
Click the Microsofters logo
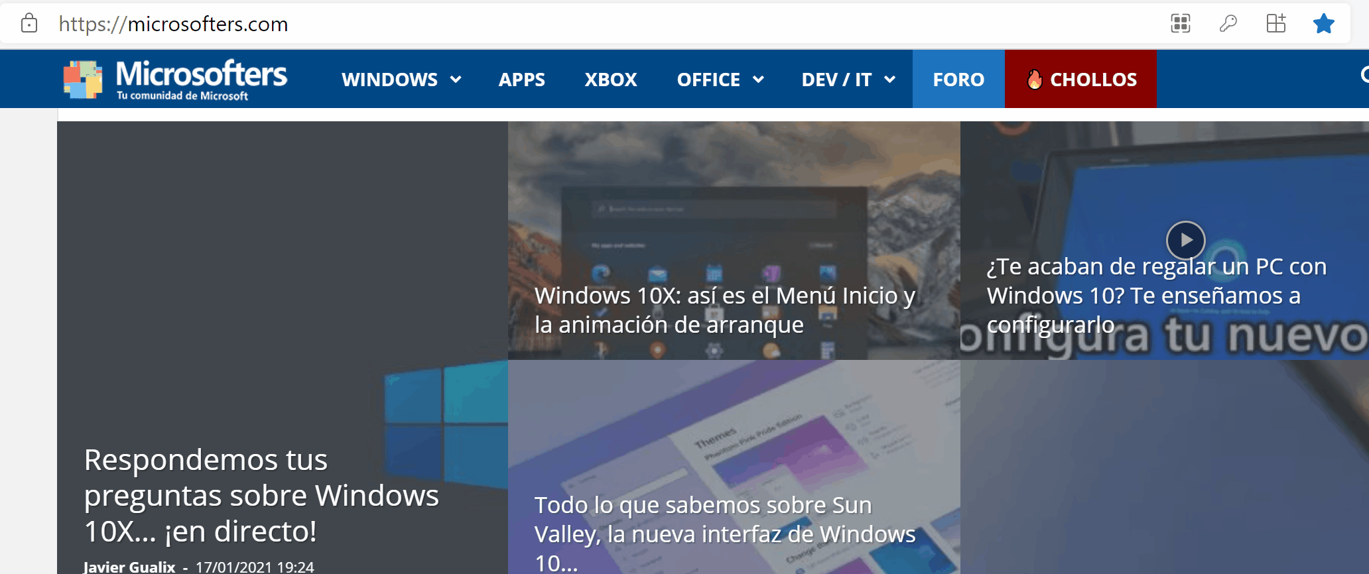pos(175,79)
